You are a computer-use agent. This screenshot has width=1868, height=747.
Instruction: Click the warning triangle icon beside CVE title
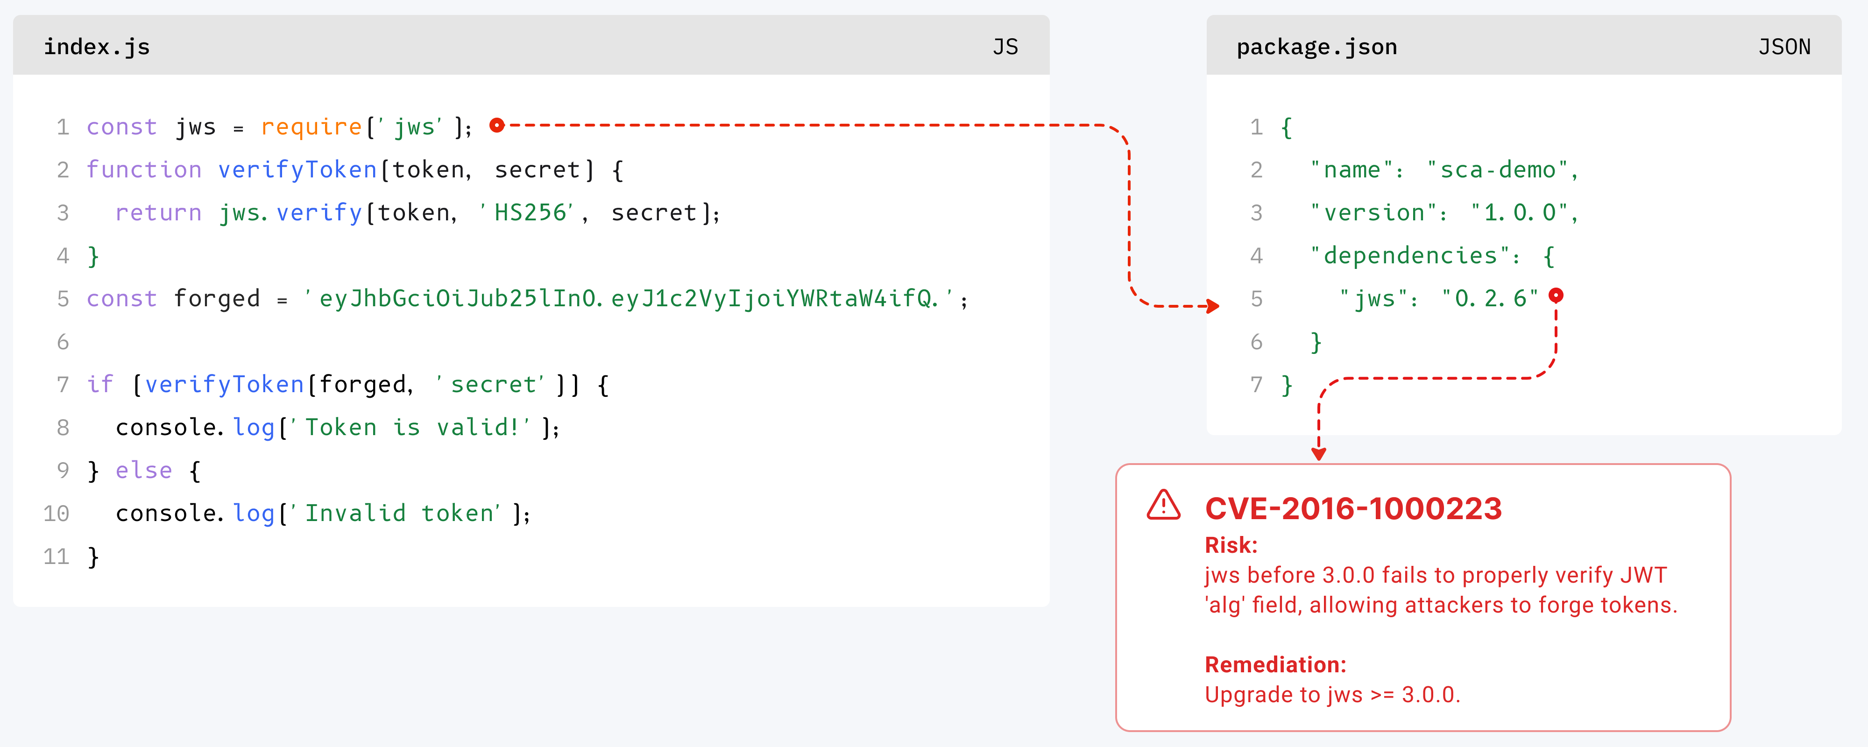[x=1163, y=505]
